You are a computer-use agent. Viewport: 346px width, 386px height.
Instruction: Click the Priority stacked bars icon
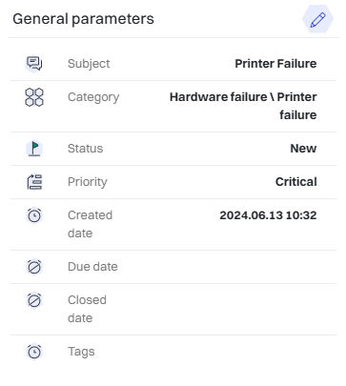(x=34, y=182)
